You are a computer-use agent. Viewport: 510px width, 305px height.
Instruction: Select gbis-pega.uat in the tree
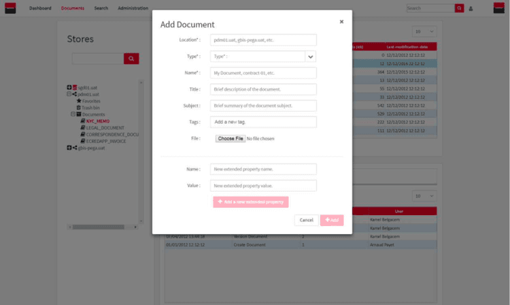pos(91,148)
